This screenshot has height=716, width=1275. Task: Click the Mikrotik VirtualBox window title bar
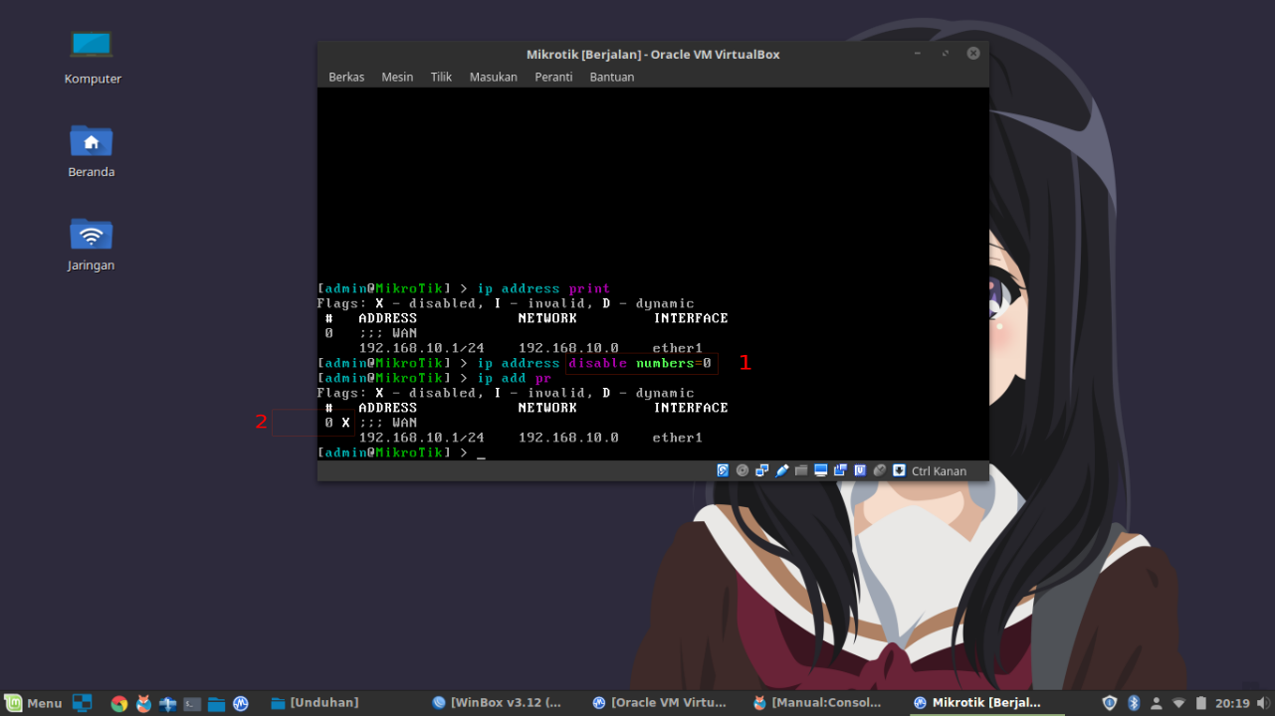pyautogui.click(x=652, y=54)
